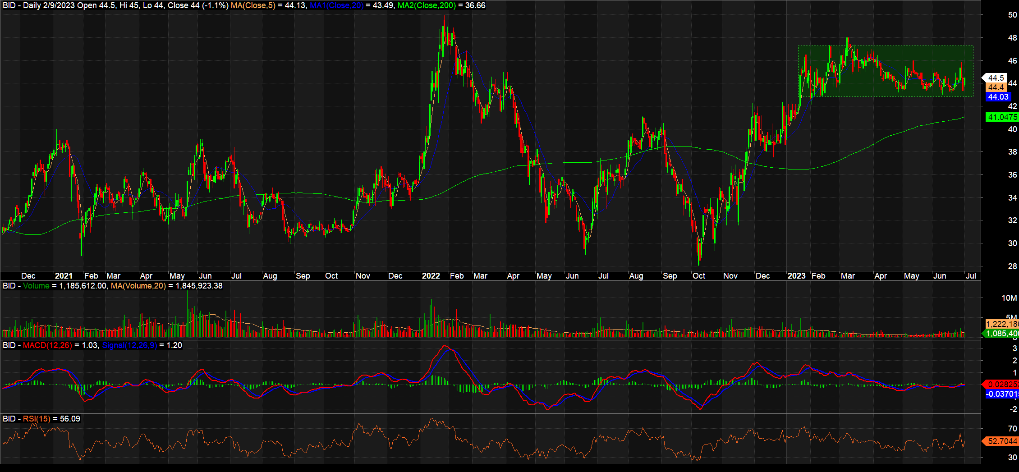Click the orange 44.4 price tag
The width and height of the screenshot is (1019, 472).
(996, 87)
